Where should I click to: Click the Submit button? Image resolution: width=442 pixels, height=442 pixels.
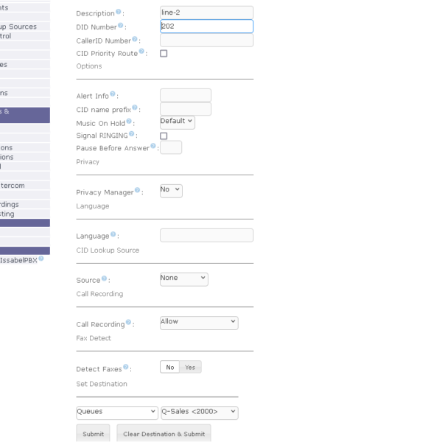[x=93, y=434]
